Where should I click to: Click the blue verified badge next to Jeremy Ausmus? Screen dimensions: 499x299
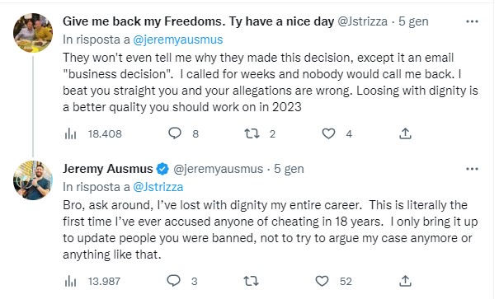tap(162, 169)
